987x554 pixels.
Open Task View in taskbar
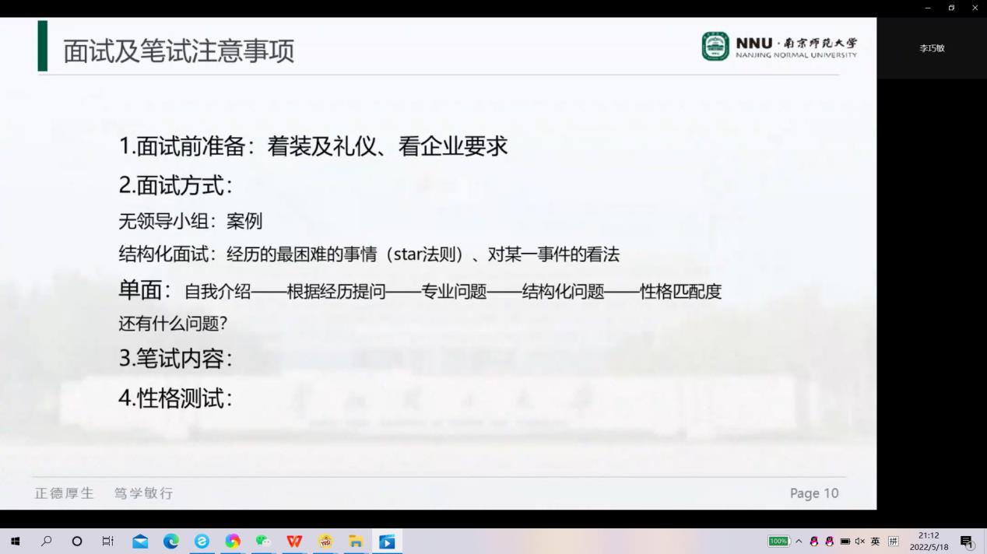pos(108,542)
